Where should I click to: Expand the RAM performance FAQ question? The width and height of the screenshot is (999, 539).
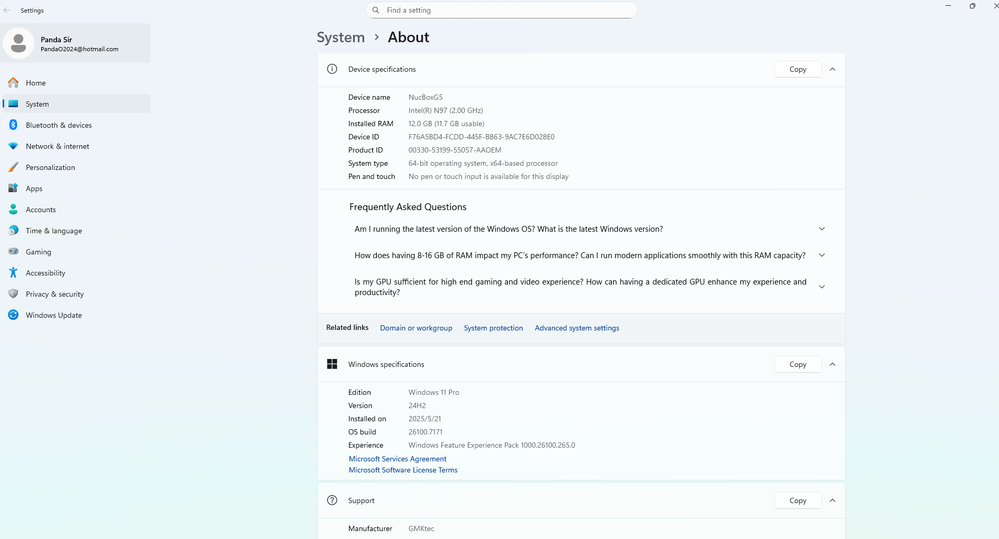click(x=821, y=256)
